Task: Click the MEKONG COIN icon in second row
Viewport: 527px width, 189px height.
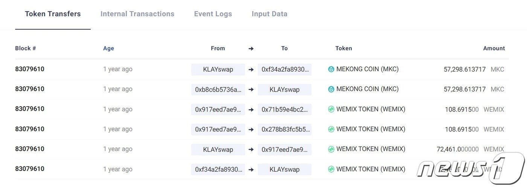Action: tap(331, 89)
